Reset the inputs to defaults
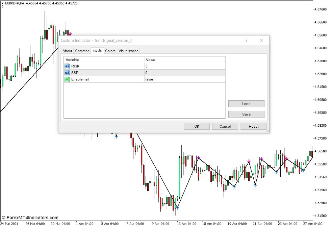The height and width of the screenshot is (227, 330). (253, 126)
